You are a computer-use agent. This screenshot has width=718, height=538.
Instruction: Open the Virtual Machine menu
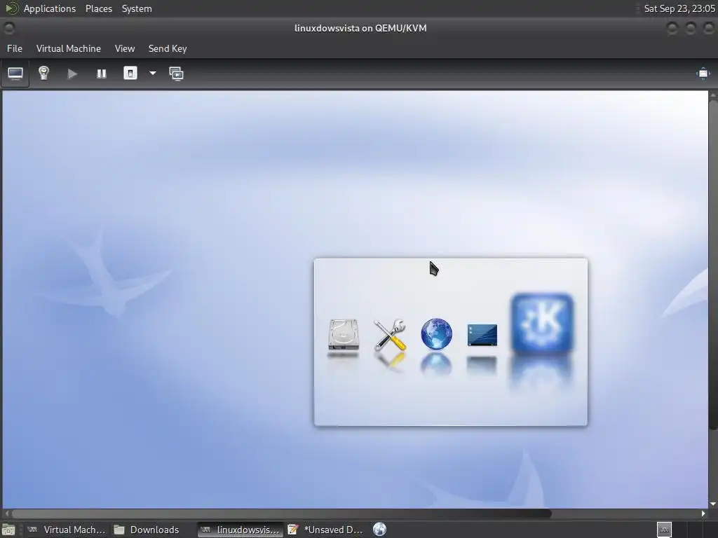(x=69, y=48)
